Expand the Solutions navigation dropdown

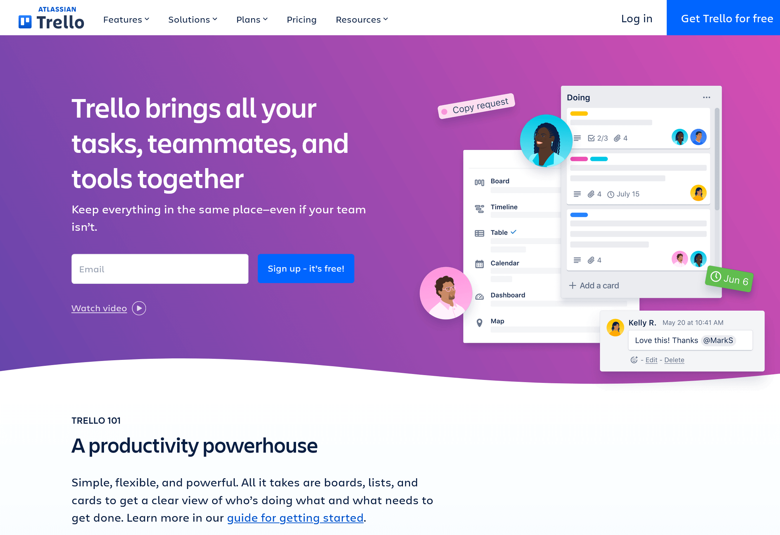coord(192,19)
